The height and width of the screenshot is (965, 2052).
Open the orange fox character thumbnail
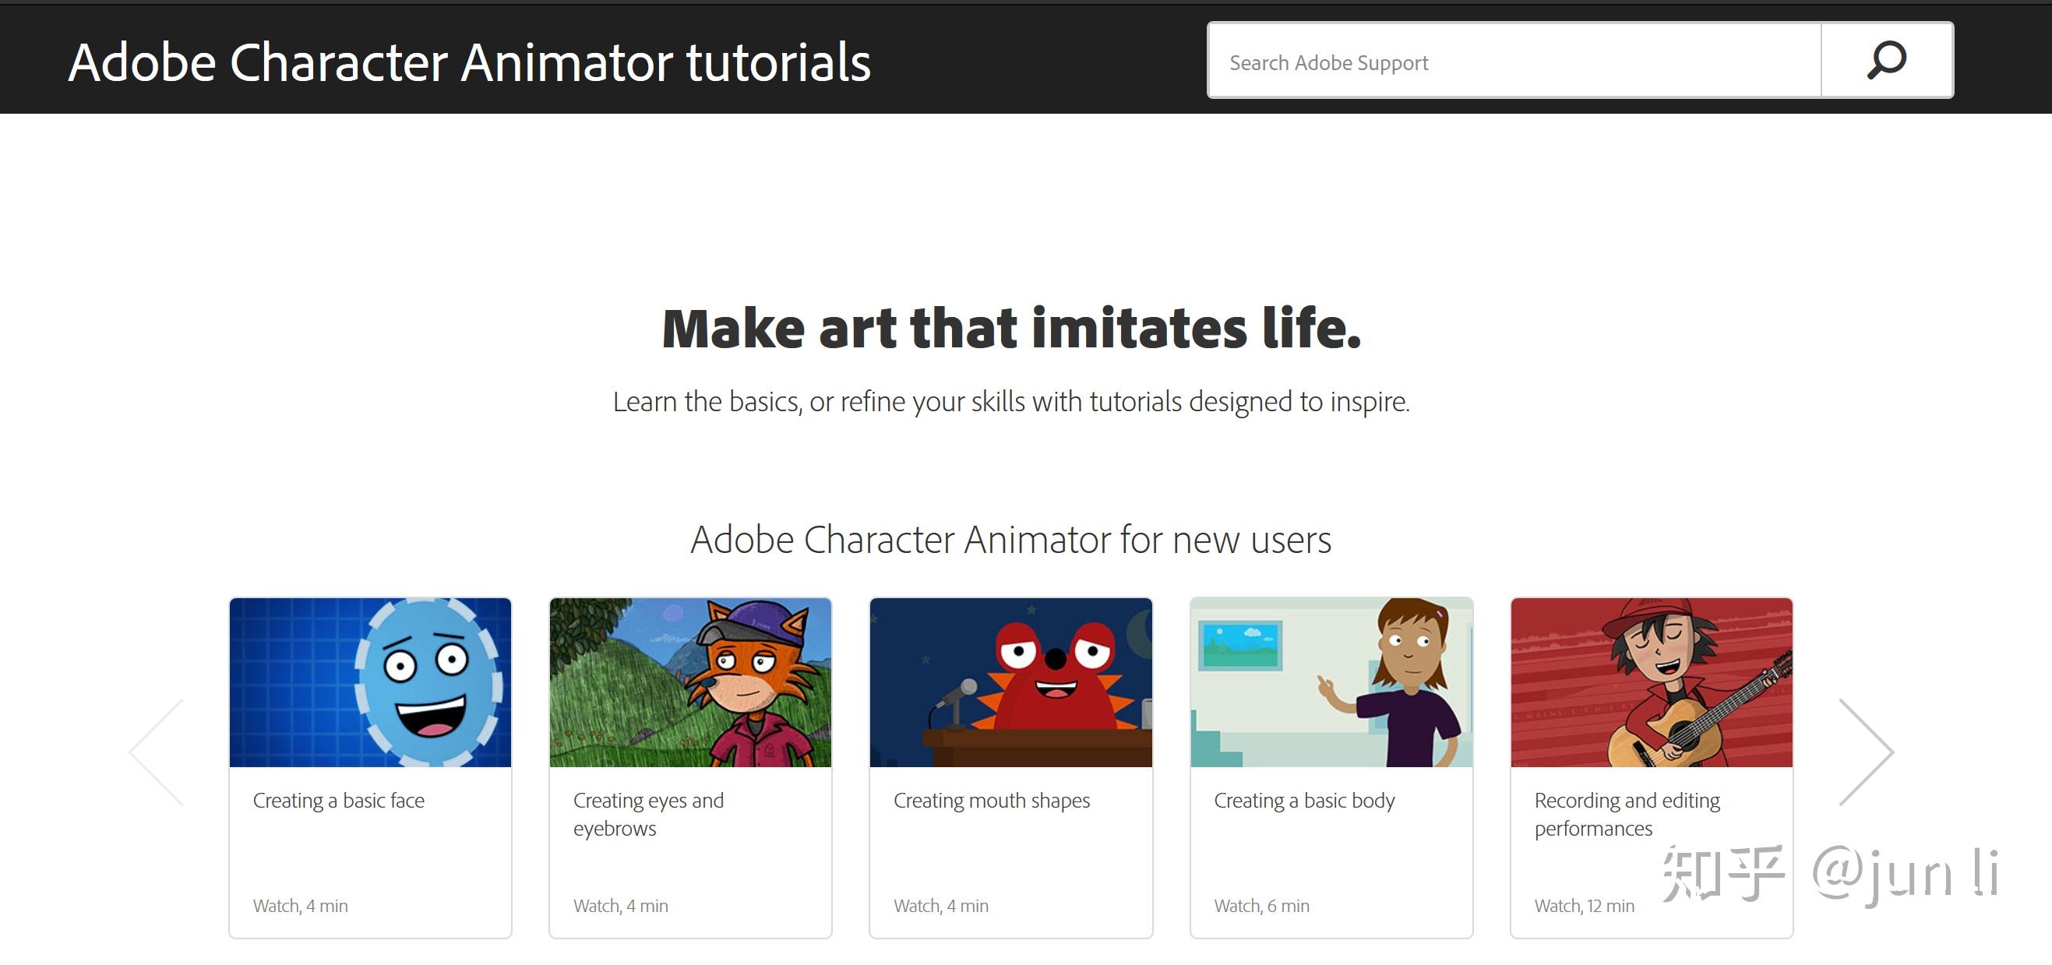[x=691, y=682]
